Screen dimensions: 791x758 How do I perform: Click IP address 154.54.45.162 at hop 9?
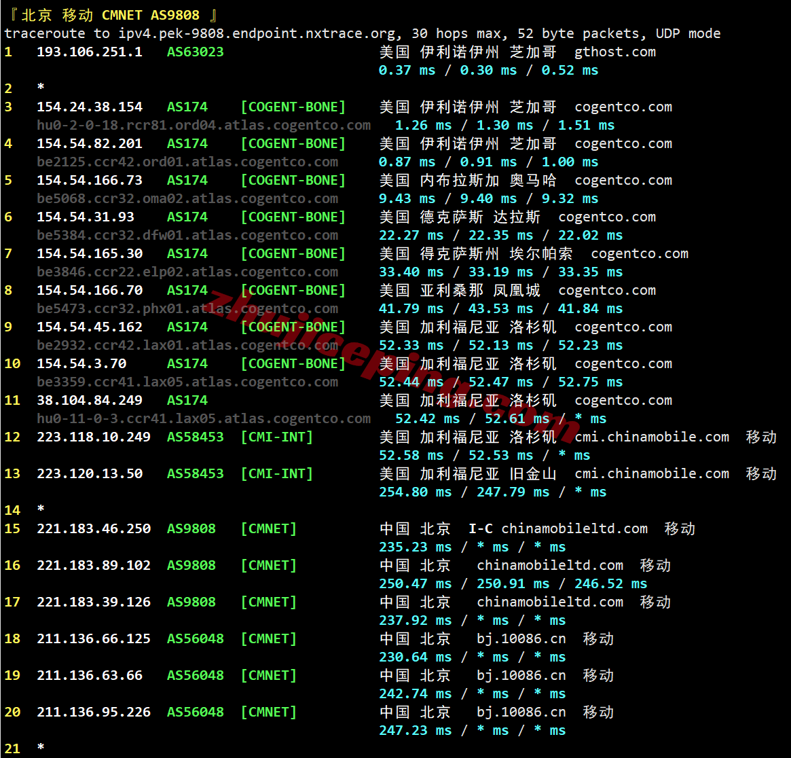(x=89, y=327)
